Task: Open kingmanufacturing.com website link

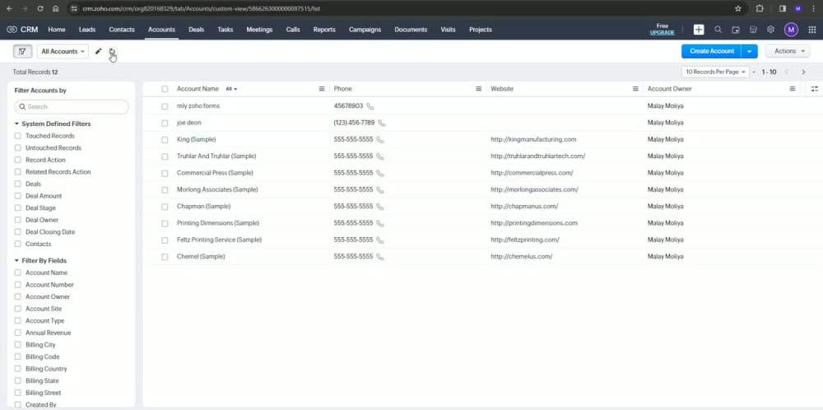Action: coord(533,140)
